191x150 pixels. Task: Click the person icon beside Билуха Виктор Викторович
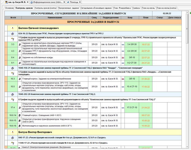click(13, 132)
